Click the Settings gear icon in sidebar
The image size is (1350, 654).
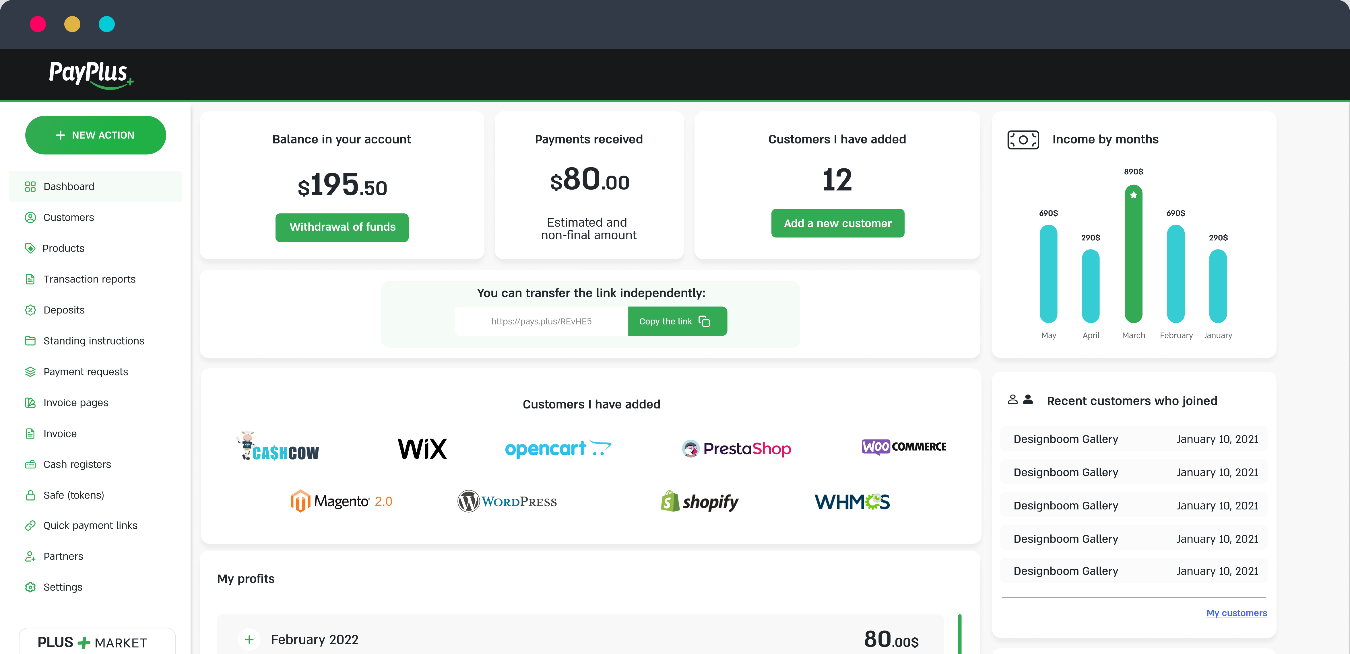[x=30, y=587]
